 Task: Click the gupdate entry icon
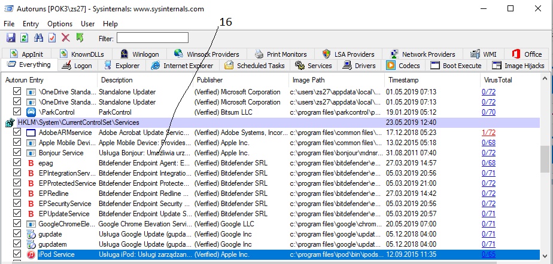pos(31,234)
